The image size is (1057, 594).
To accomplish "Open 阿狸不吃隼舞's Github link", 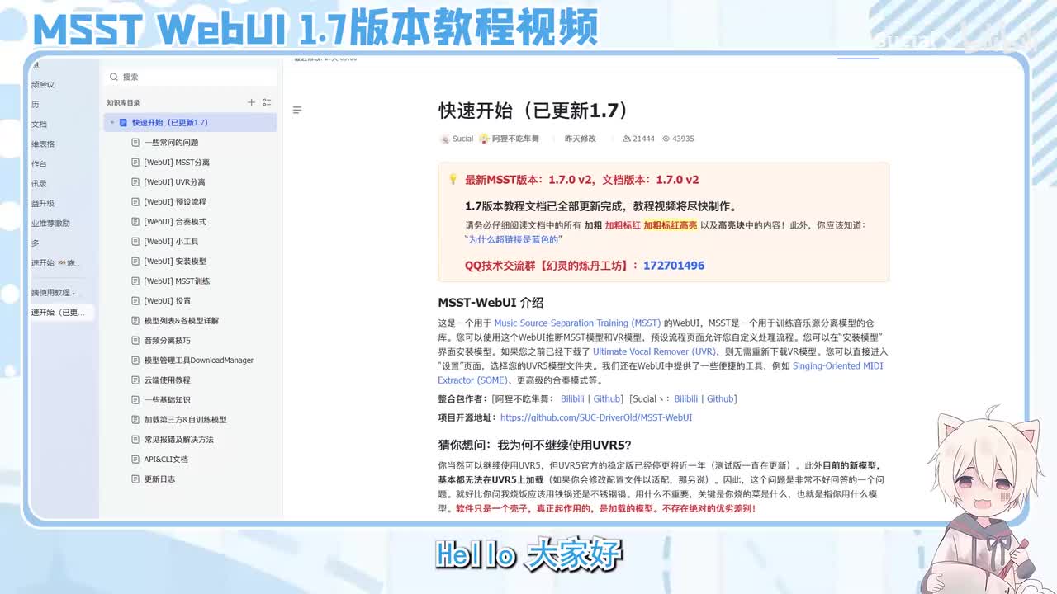I will tap(607, 399).
